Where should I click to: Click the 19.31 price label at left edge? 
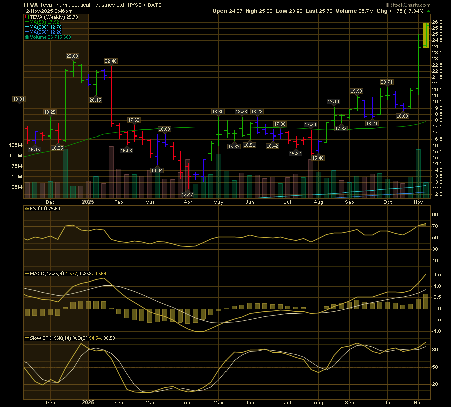(x=18, y=100)
